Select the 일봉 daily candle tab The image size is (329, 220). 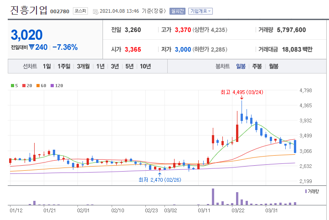[x=241, y=66]
